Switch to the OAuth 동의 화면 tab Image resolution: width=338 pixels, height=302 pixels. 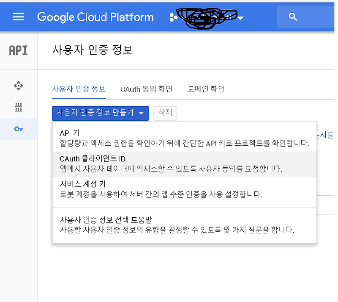point(146,89)
